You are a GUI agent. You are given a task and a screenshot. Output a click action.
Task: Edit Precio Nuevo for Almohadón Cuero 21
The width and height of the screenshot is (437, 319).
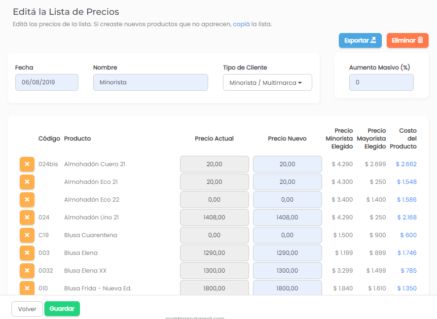tap(288, 164)
